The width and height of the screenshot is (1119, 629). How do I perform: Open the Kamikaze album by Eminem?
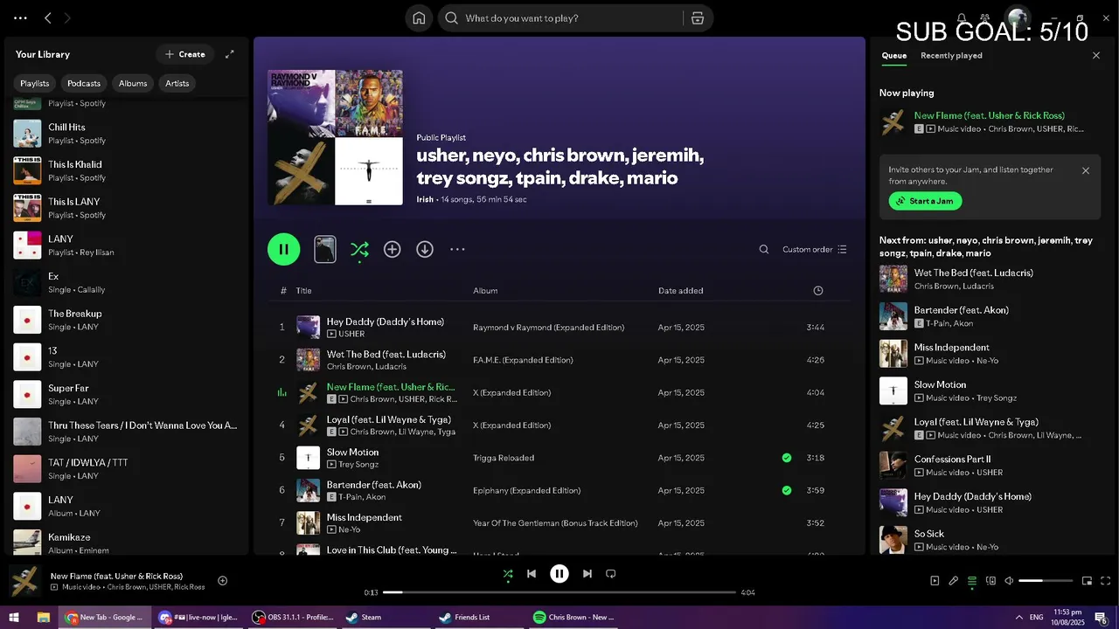click(x=127, y=542)
